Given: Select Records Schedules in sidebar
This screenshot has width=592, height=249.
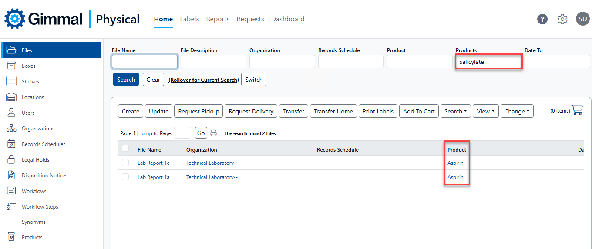Looking at the screenshot, I should tap(44, 144).
